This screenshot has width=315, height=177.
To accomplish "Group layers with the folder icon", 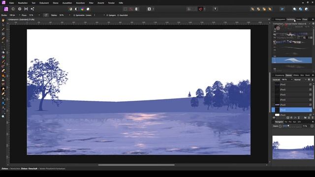I will [305, 118].
